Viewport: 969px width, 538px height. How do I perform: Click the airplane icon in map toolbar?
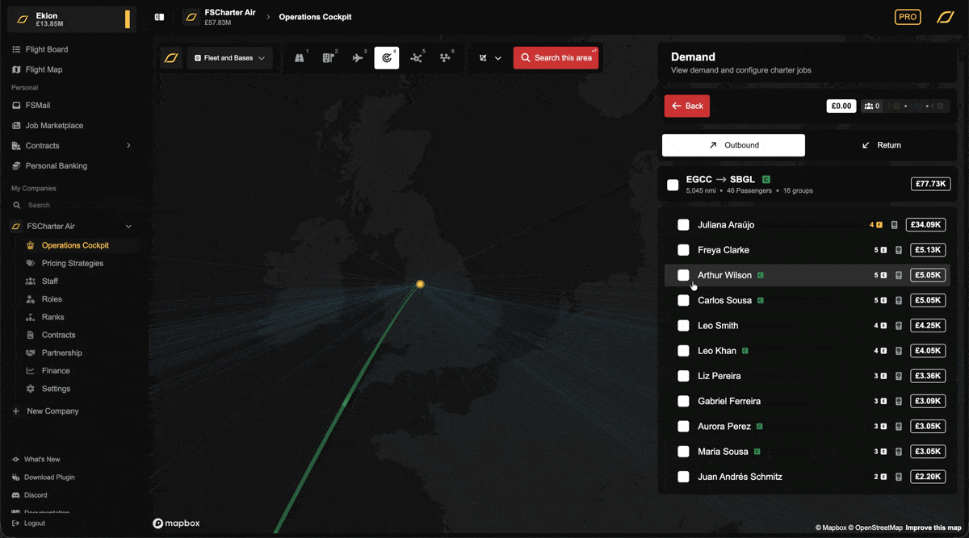point(358,58)
